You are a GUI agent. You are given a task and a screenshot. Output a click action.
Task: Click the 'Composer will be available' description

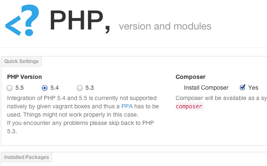click(221, 98)
